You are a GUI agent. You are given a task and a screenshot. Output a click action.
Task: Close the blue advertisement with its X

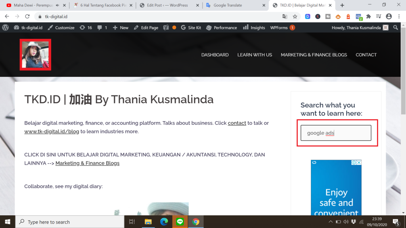[359, 163]
